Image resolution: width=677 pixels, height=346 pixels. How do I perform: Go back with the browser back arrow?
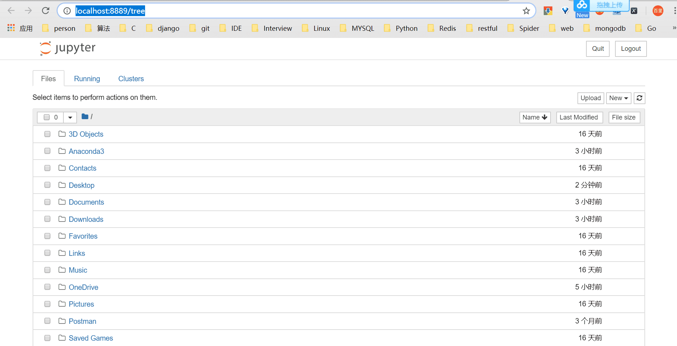11,11
